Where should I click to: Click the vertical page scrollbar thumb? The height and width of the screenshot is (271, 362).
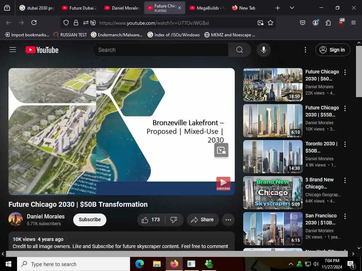(x=359, y=71)
